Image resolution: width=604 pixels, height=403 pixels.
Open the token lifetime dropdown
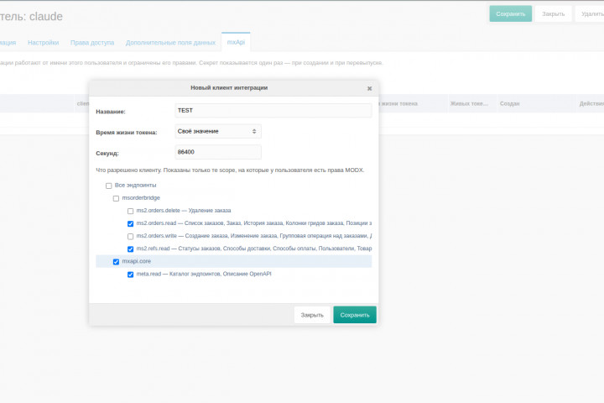point(218,131)
